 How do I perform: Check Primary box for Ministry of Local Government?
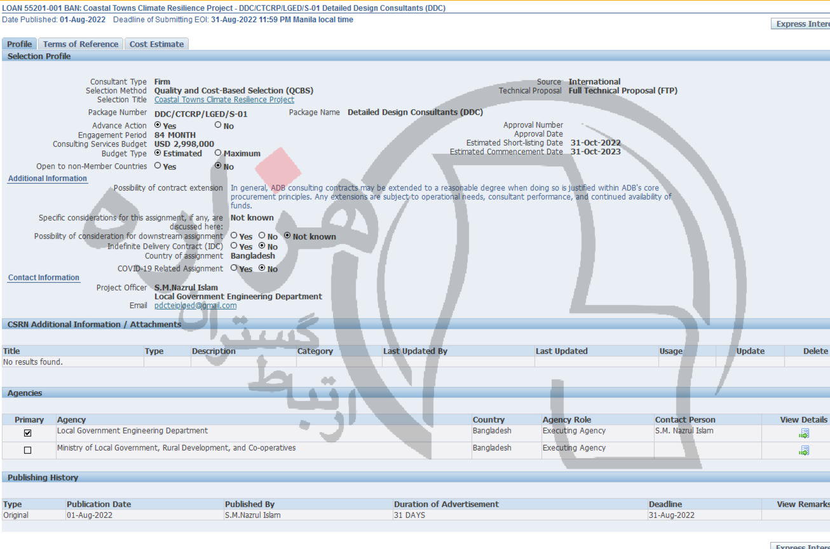[x=27, y=451]
